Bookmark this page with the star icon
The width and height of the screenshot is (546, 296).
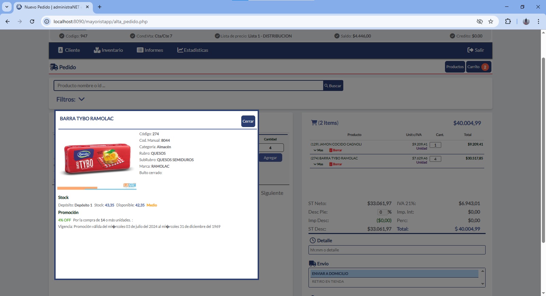[491, 21]
